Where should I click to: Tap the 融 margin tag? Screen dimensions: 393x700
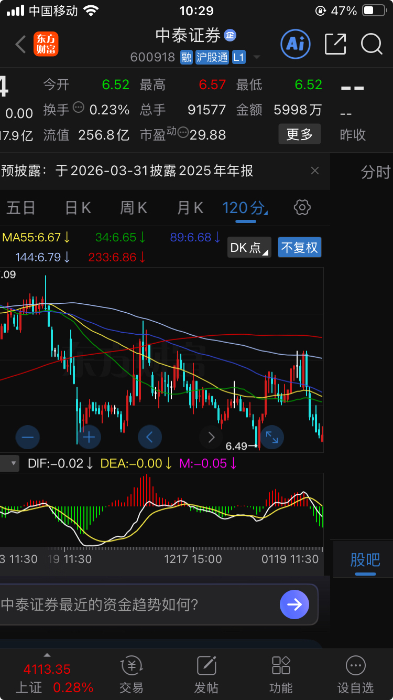187,57
